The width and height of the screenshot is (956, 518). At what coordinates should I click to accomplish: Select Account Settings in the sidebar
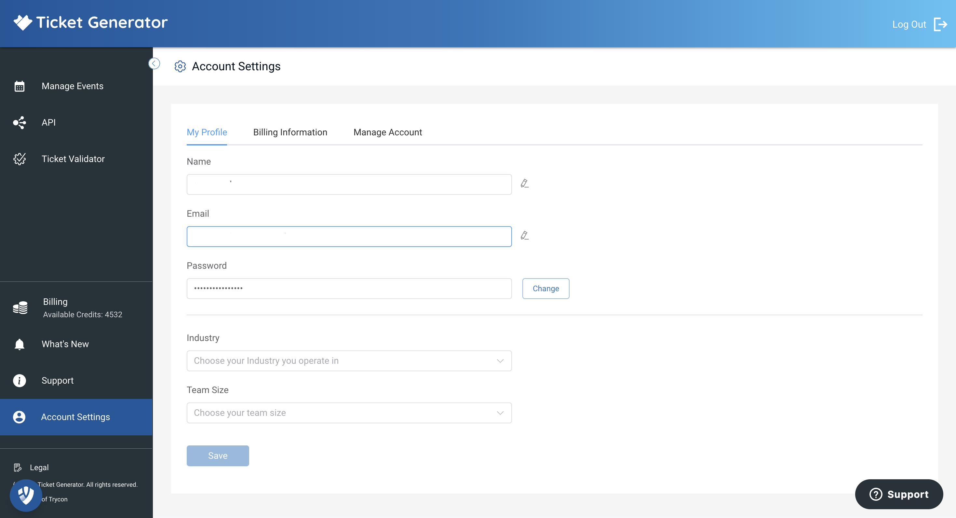76,417
